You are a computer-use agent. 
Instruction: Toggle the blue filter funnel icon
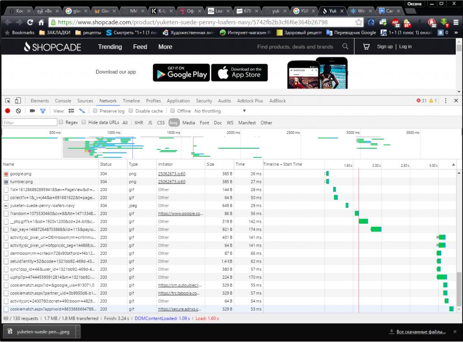(x=43, y=111)
